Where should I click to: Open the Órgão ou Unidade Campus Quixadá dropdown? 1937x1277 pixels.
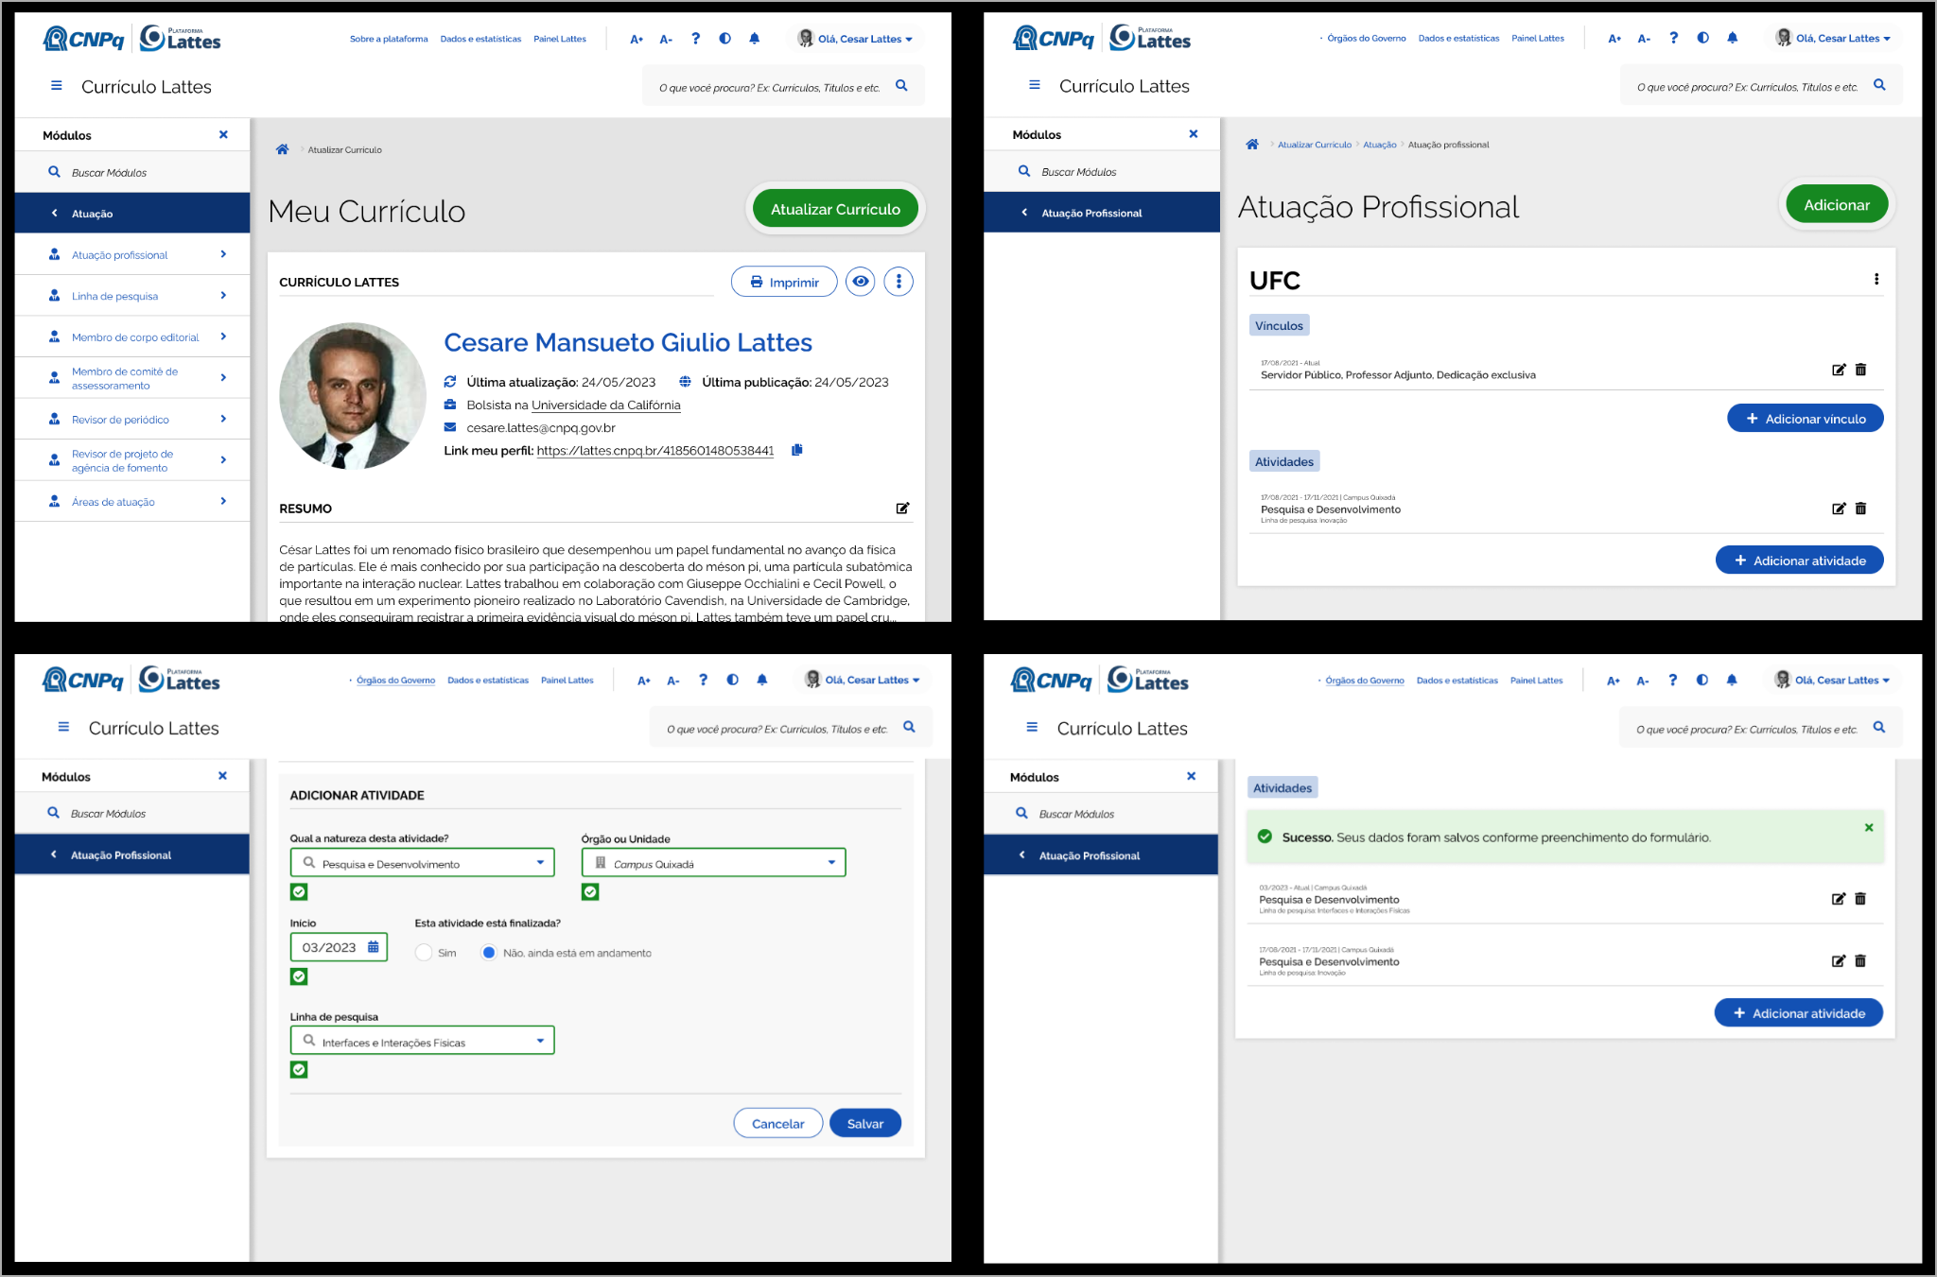[x=713, y=863]
